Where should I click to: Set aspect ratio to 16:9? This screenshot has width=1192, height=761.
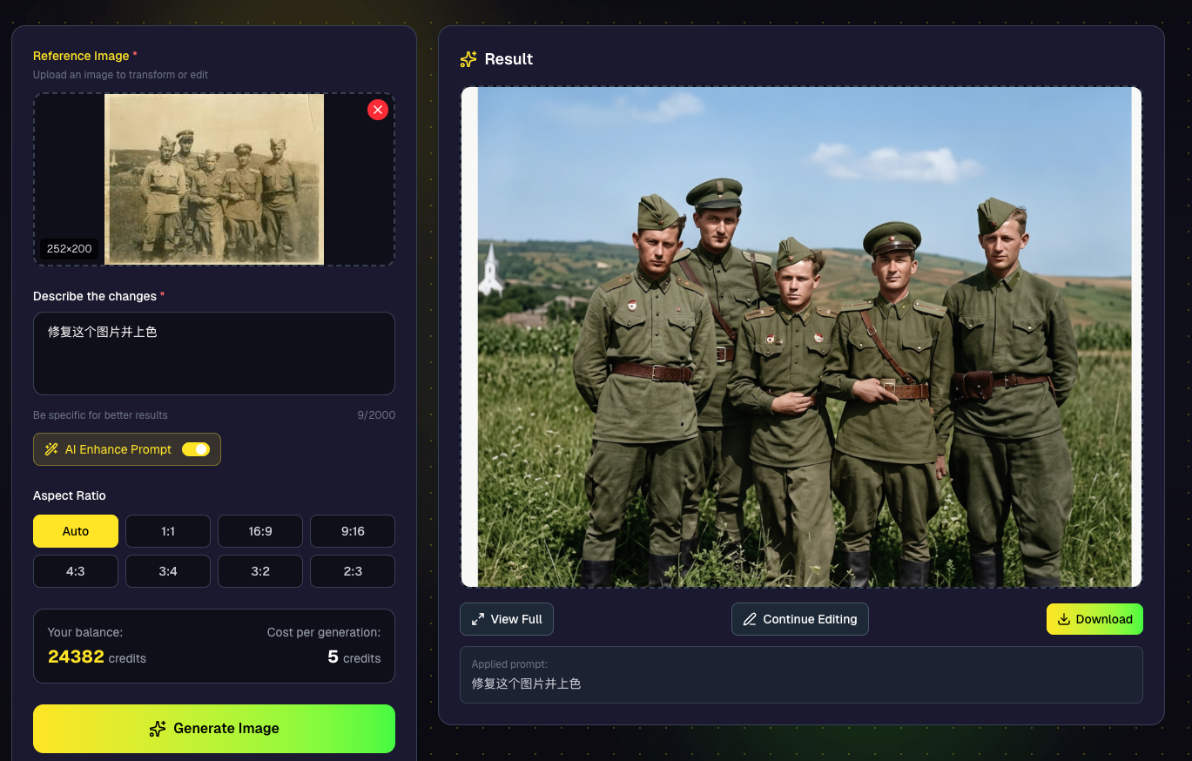260,531
